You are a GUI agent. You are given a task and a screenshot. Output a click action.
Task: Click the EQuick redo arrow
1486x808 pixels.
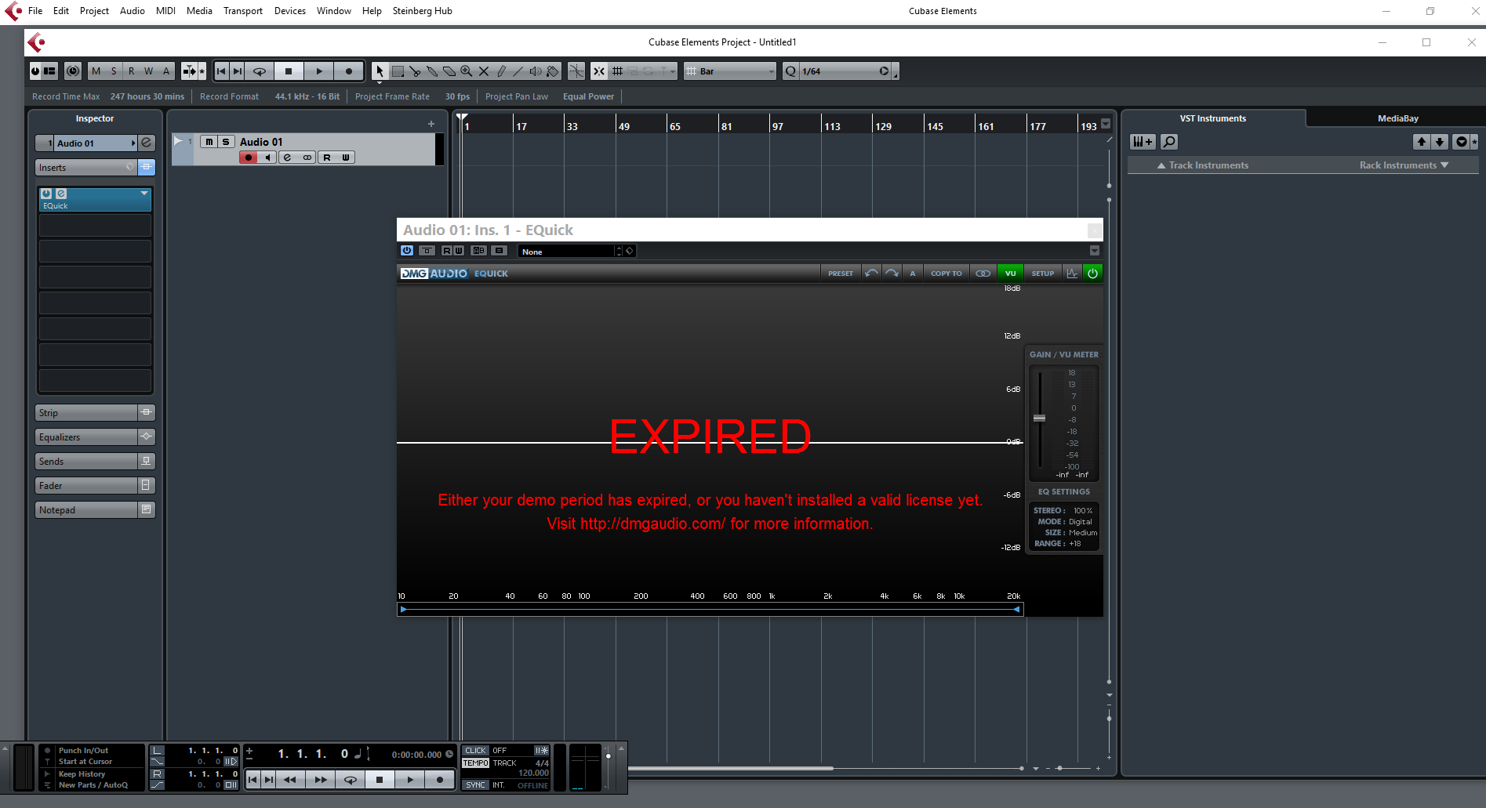[x=892, y=274]
